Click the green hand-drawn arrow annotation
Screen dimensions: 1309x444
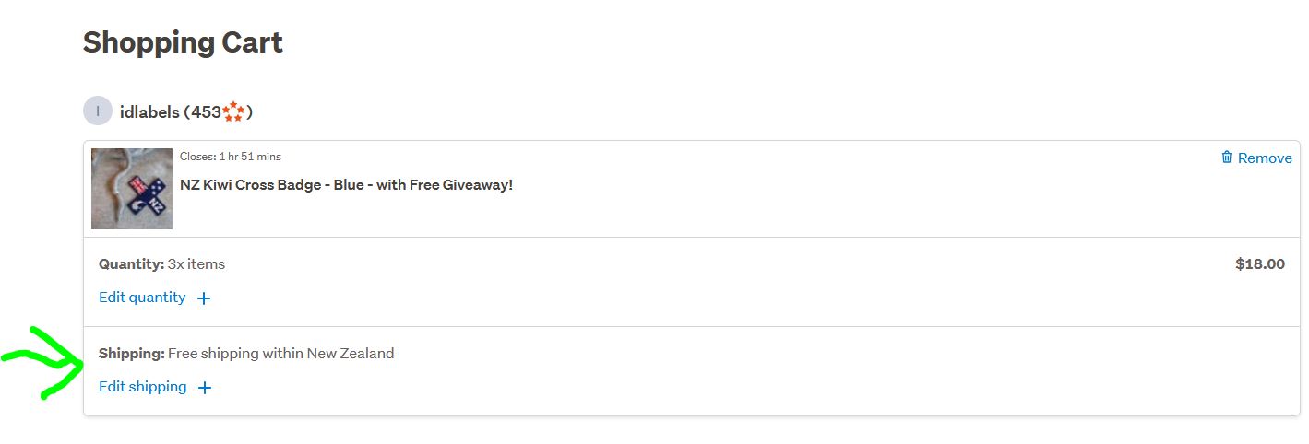click(46, 361)
